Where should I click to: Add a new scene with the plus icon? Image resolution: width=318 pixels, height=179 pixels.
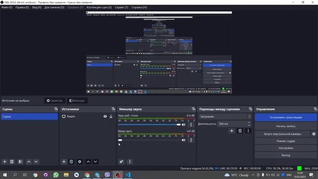click(x=4, y=162)
